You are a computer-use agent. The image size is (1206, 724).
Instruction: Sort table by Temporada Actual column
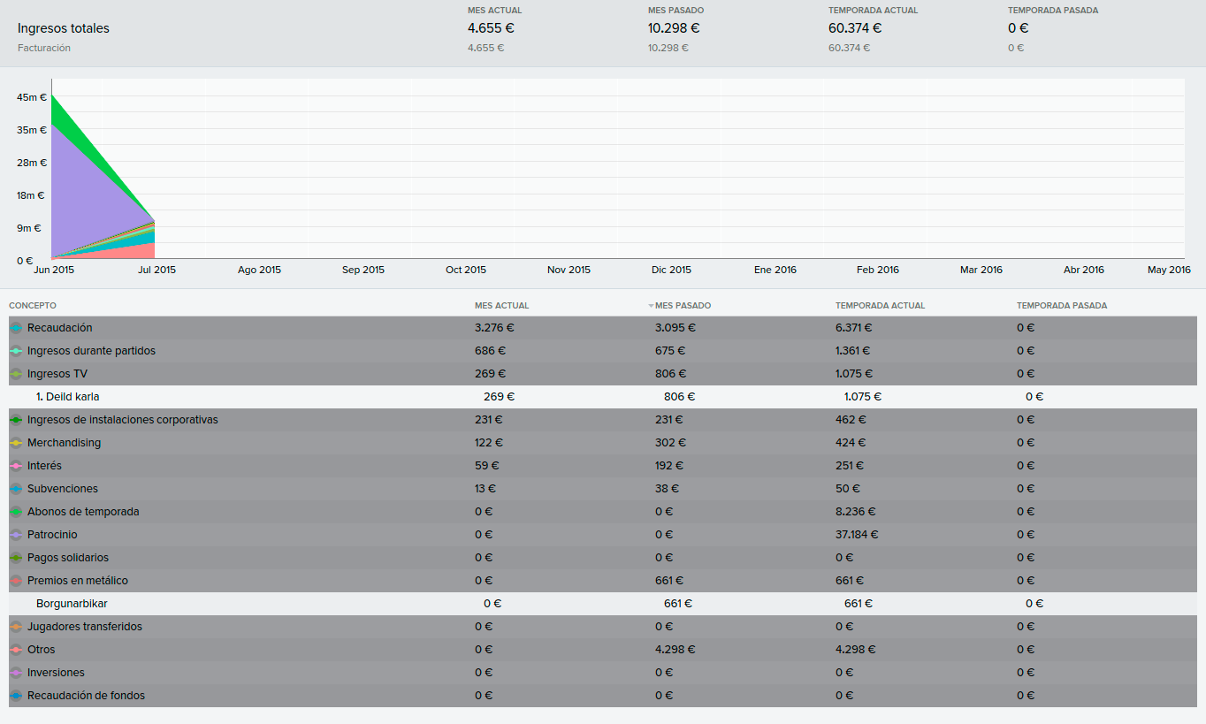pos(880,306)
